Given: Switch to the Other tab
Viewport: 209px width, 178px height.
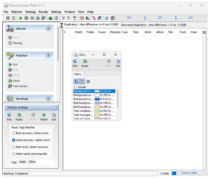Looking at the screenshot, I should coord(32,162).
